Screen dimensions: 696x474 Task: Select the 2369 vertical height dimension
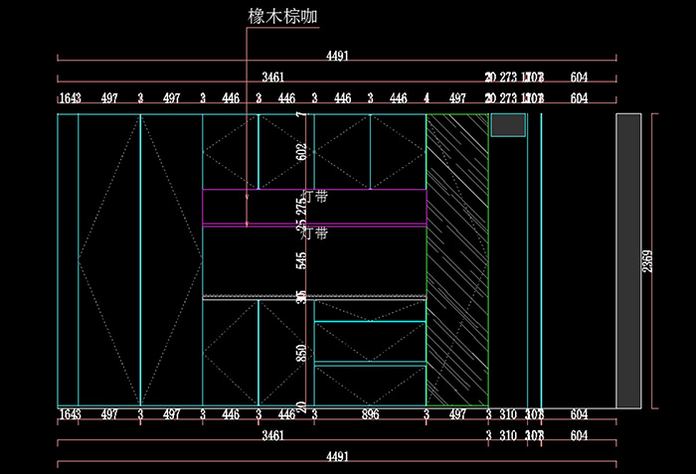click(x=647, y=260)
